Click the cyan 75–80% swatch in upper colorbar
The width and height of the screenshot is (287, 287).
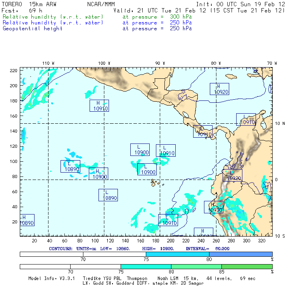178,254
